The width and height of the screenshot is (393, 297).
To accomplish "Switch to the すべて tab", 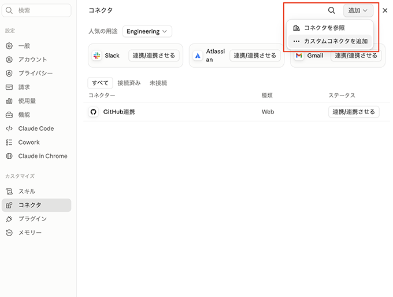I will [x=100, y=83].
